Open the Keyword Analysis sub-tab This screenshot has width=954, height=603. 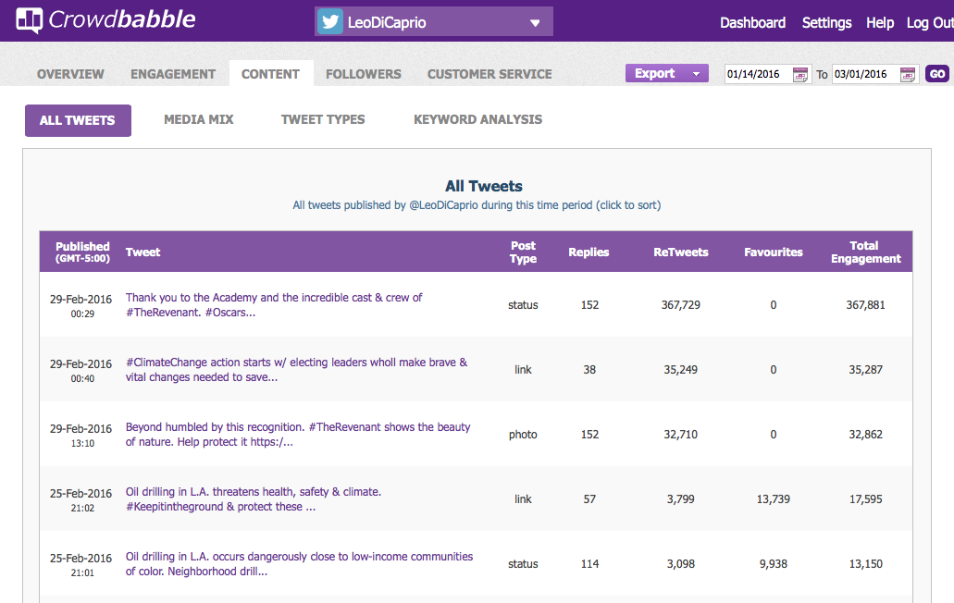tap(477, 119)
